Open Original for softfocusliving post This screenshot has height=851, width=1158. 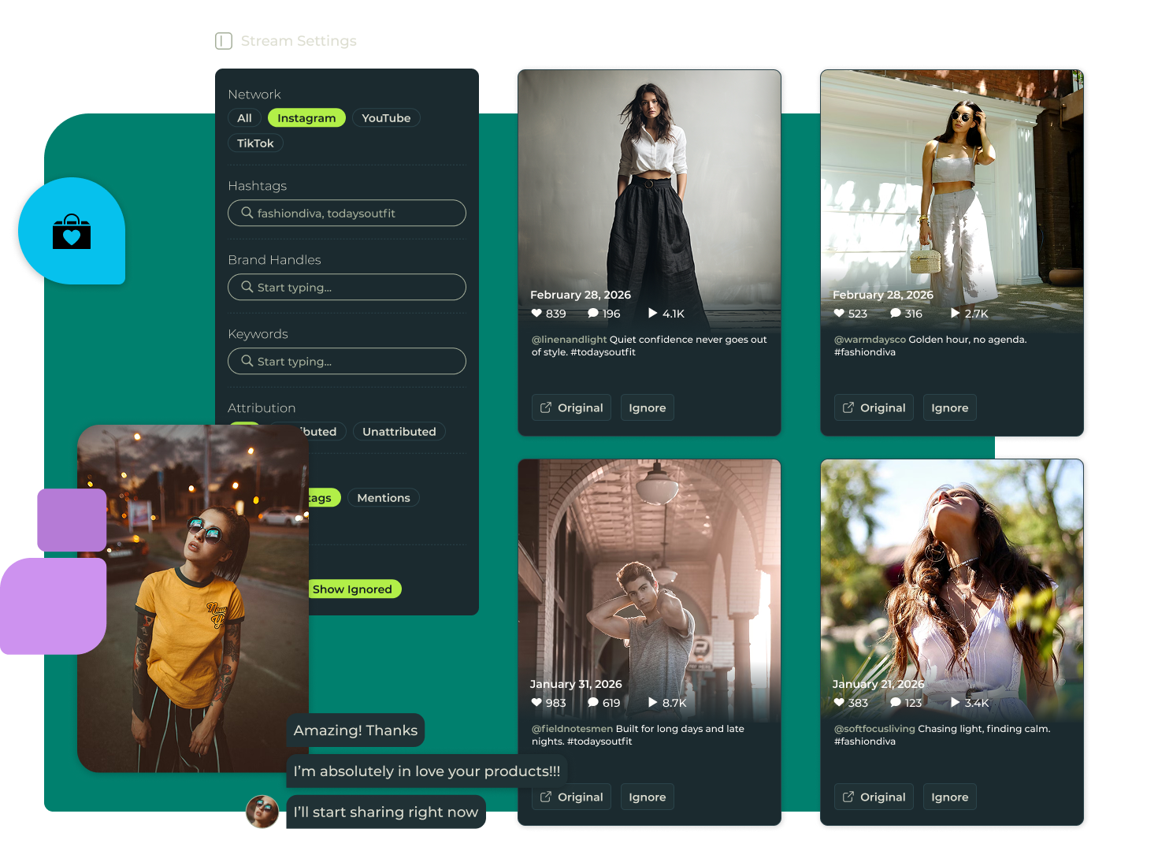[x=874, y=797]
